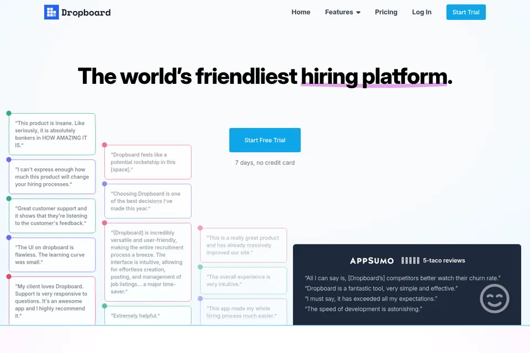The width and height of the screenshot is (530, 353).
Task: Click the 'speed of development is astonishing' quote
Action: (x=363, y=309)
